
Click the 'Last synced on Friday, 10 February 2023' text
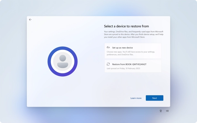click(123, 68)
